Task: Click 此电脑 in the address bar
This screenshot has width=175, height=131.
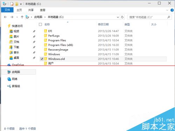Action: click(38, 17)
